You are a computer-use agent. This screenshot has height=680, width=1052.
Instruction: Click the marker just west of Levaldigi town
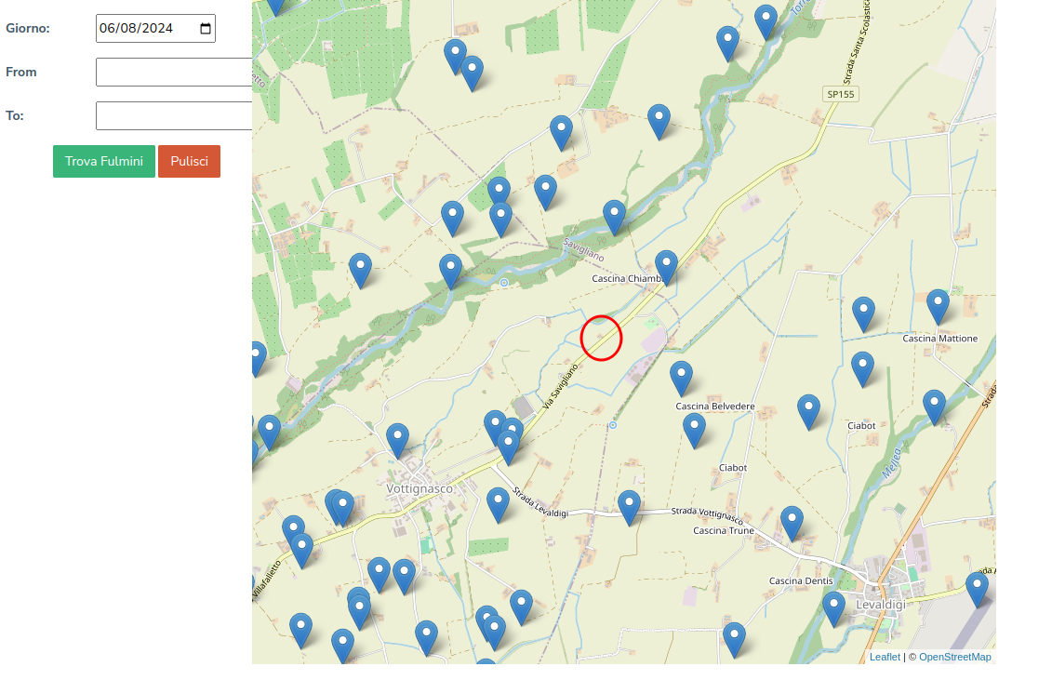(x=833, y=607)
